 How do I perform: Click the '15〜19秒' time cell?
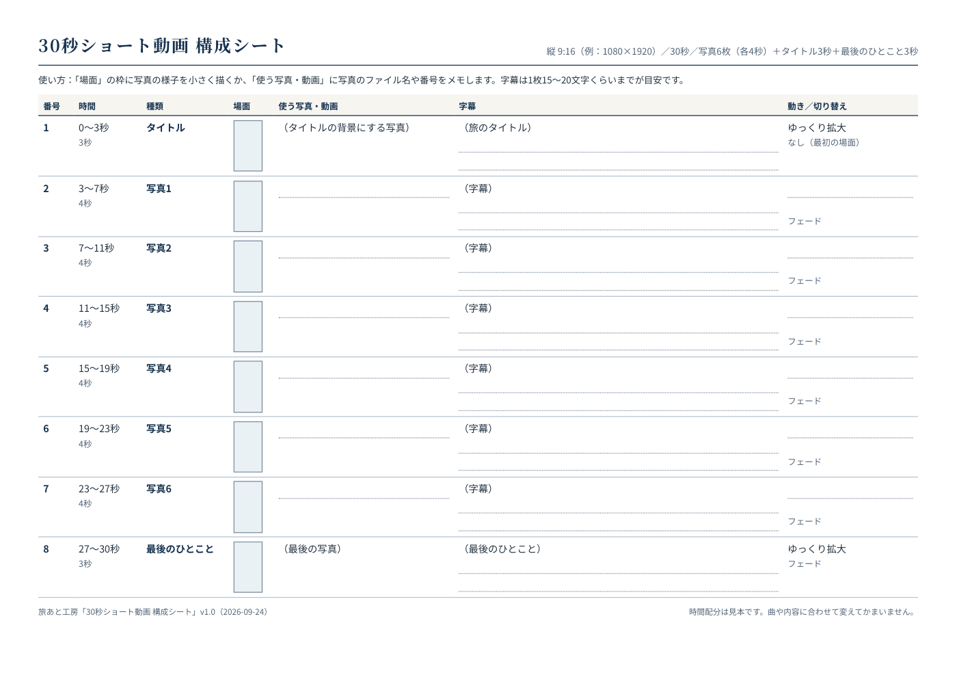[99, 369]
